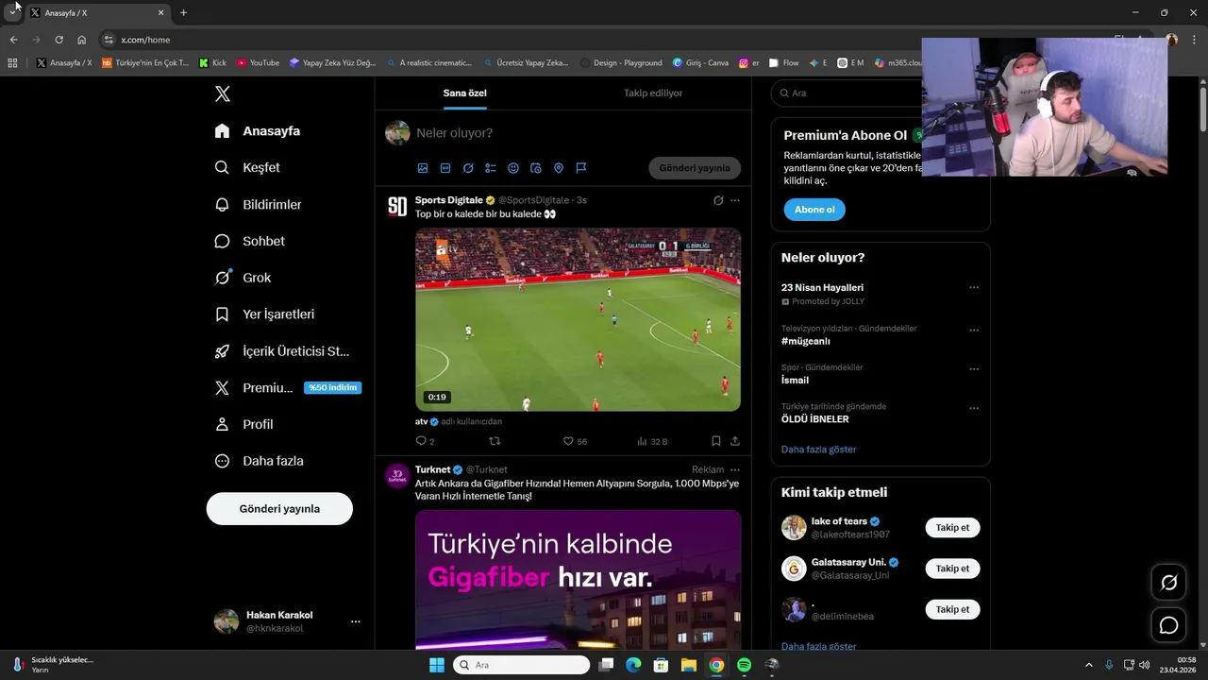Click the Ara search box on X
1208x680 pixels.
(x=845, y=93)
